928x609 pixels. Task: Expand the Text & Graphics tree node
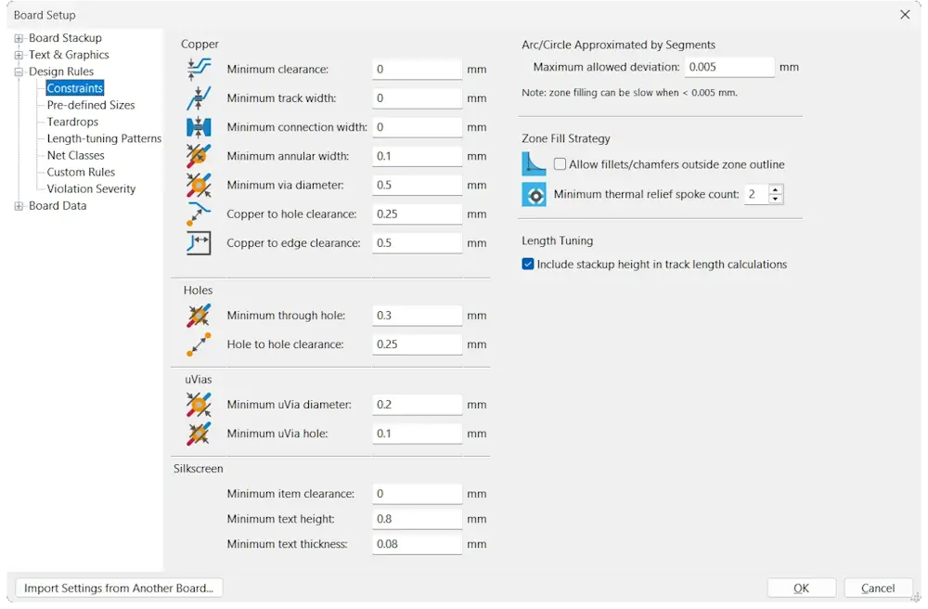tap(19, 55)
